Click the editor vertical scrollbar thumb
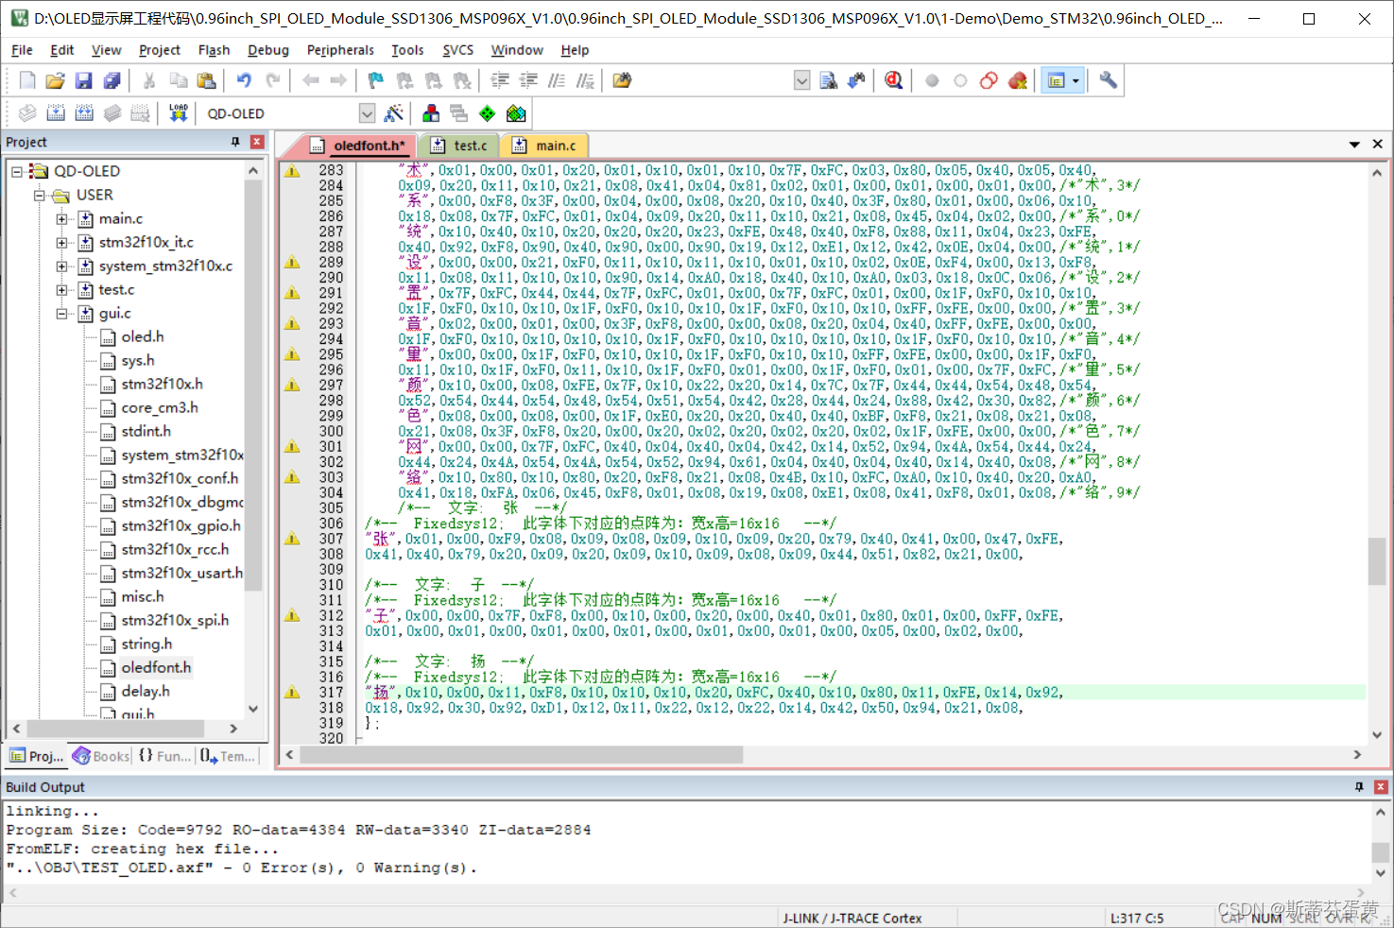 click(1377, 561)
